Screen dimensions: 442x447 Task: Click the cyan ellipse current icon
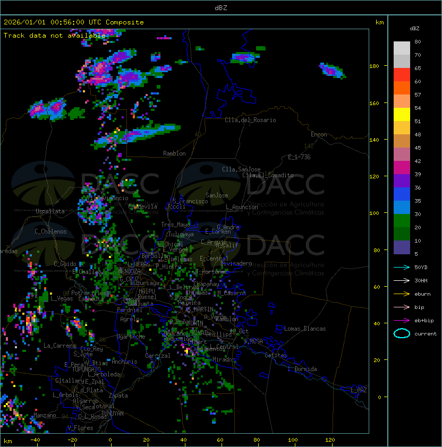pos(402,333)
